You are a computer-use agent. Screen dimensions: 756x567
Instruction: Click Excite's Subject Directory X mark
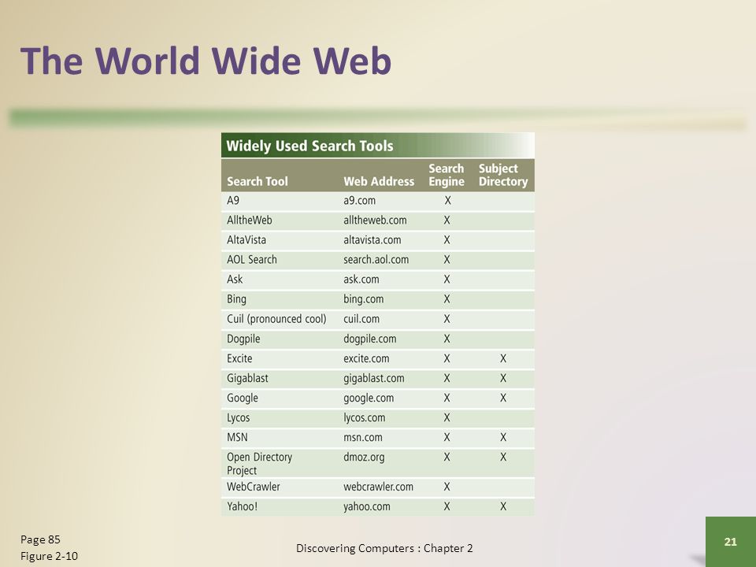coord(503,359)
